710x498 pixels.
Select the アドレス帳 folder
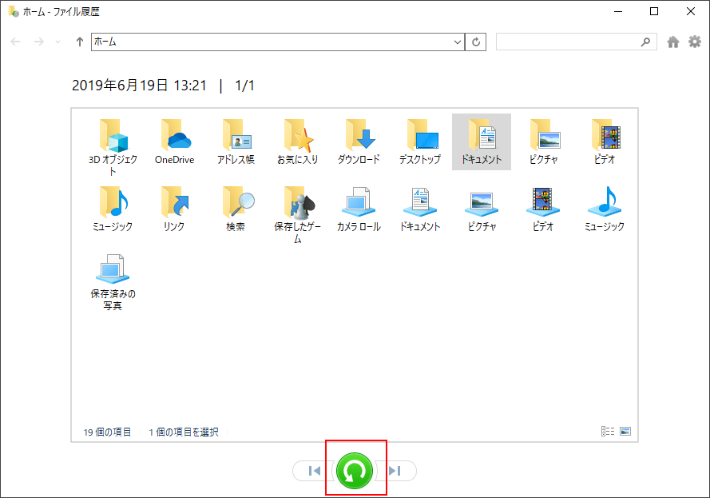pyautogui.click(x=236, y=141)
